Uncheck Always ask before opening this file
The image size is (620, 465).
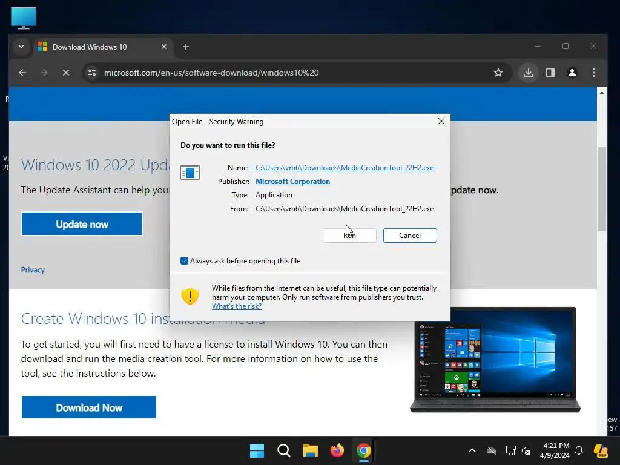tap(184, 260)
